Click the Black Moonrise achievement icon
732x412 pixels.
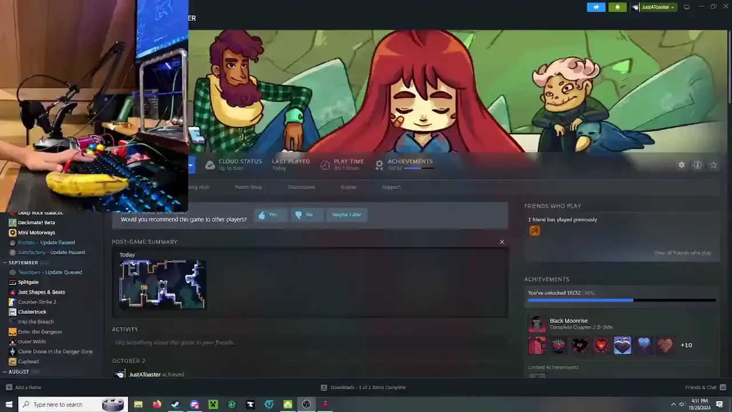(x=537, y=324)
